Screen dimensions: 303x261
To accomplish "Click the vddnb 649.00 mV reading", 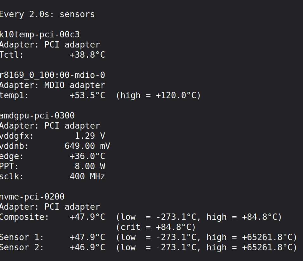I will coord(87,146).
